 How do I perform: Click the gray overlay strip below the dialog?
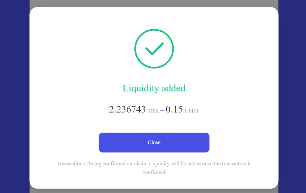pyautogui.click(x=154, y=191)
